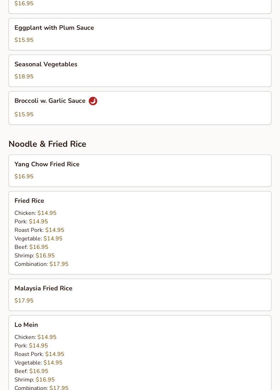
Task: Click the Broccoli w. Garlic Sauce title
Action: 50,101
